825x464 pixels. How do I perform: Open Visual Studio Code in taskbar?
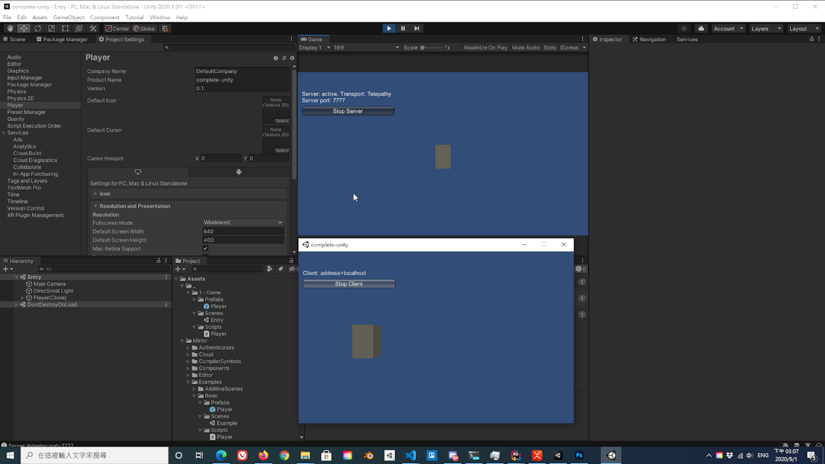pyautogui.click(x=410, y=455)
